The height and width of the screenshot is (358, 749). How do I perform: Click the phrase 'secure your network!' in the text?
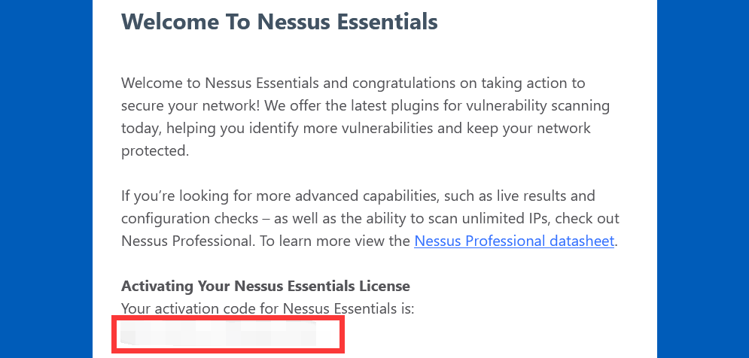190,106
